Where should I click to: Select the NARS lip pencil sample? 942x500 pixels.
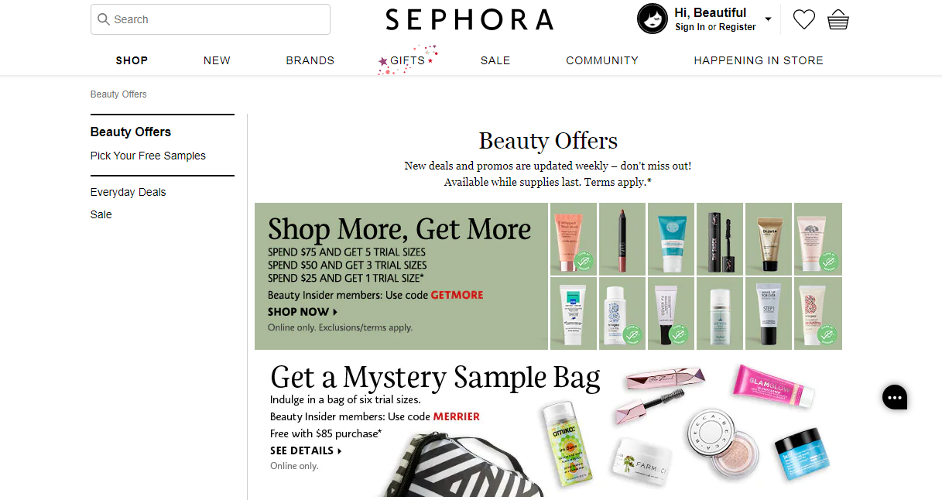click(622, 239)
